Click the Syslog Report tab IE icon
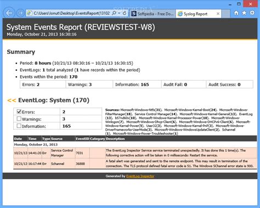Viewport: 260px width, 208px height. click(180, 14)
